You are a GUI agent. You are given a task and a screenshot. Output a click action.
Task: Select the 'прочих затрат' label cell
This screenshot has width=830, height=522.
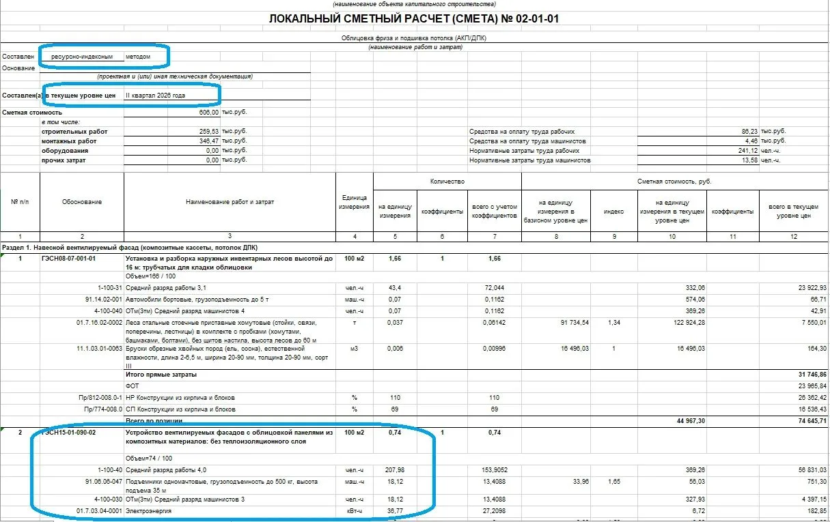[64, 160]
